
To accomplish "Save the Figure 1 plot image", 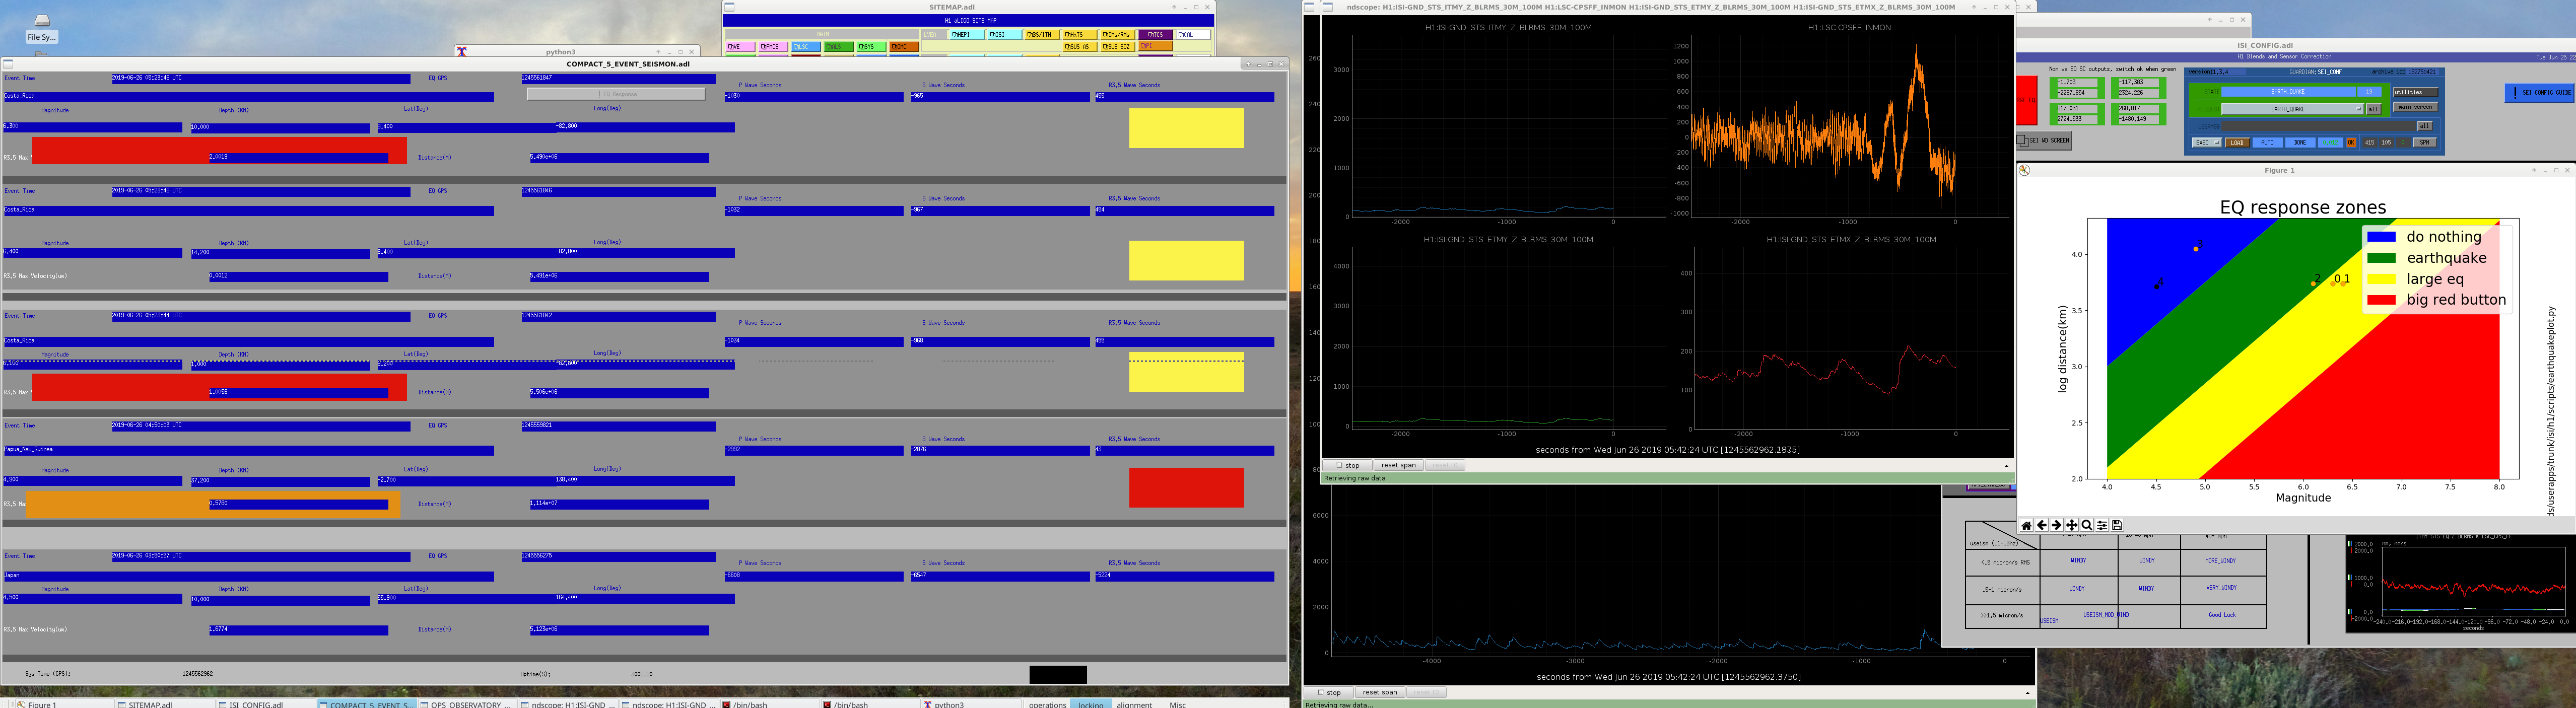I will [2117, 525].
